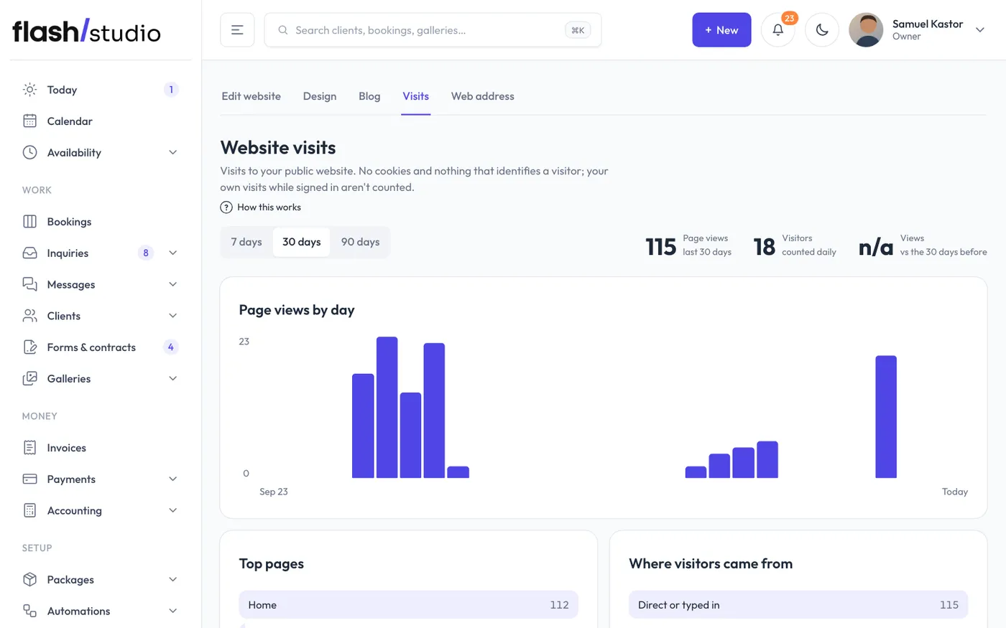This screenshot has height=628, width=1006.
Task: Click the search clients, bookings field
Action: [433, 30]
